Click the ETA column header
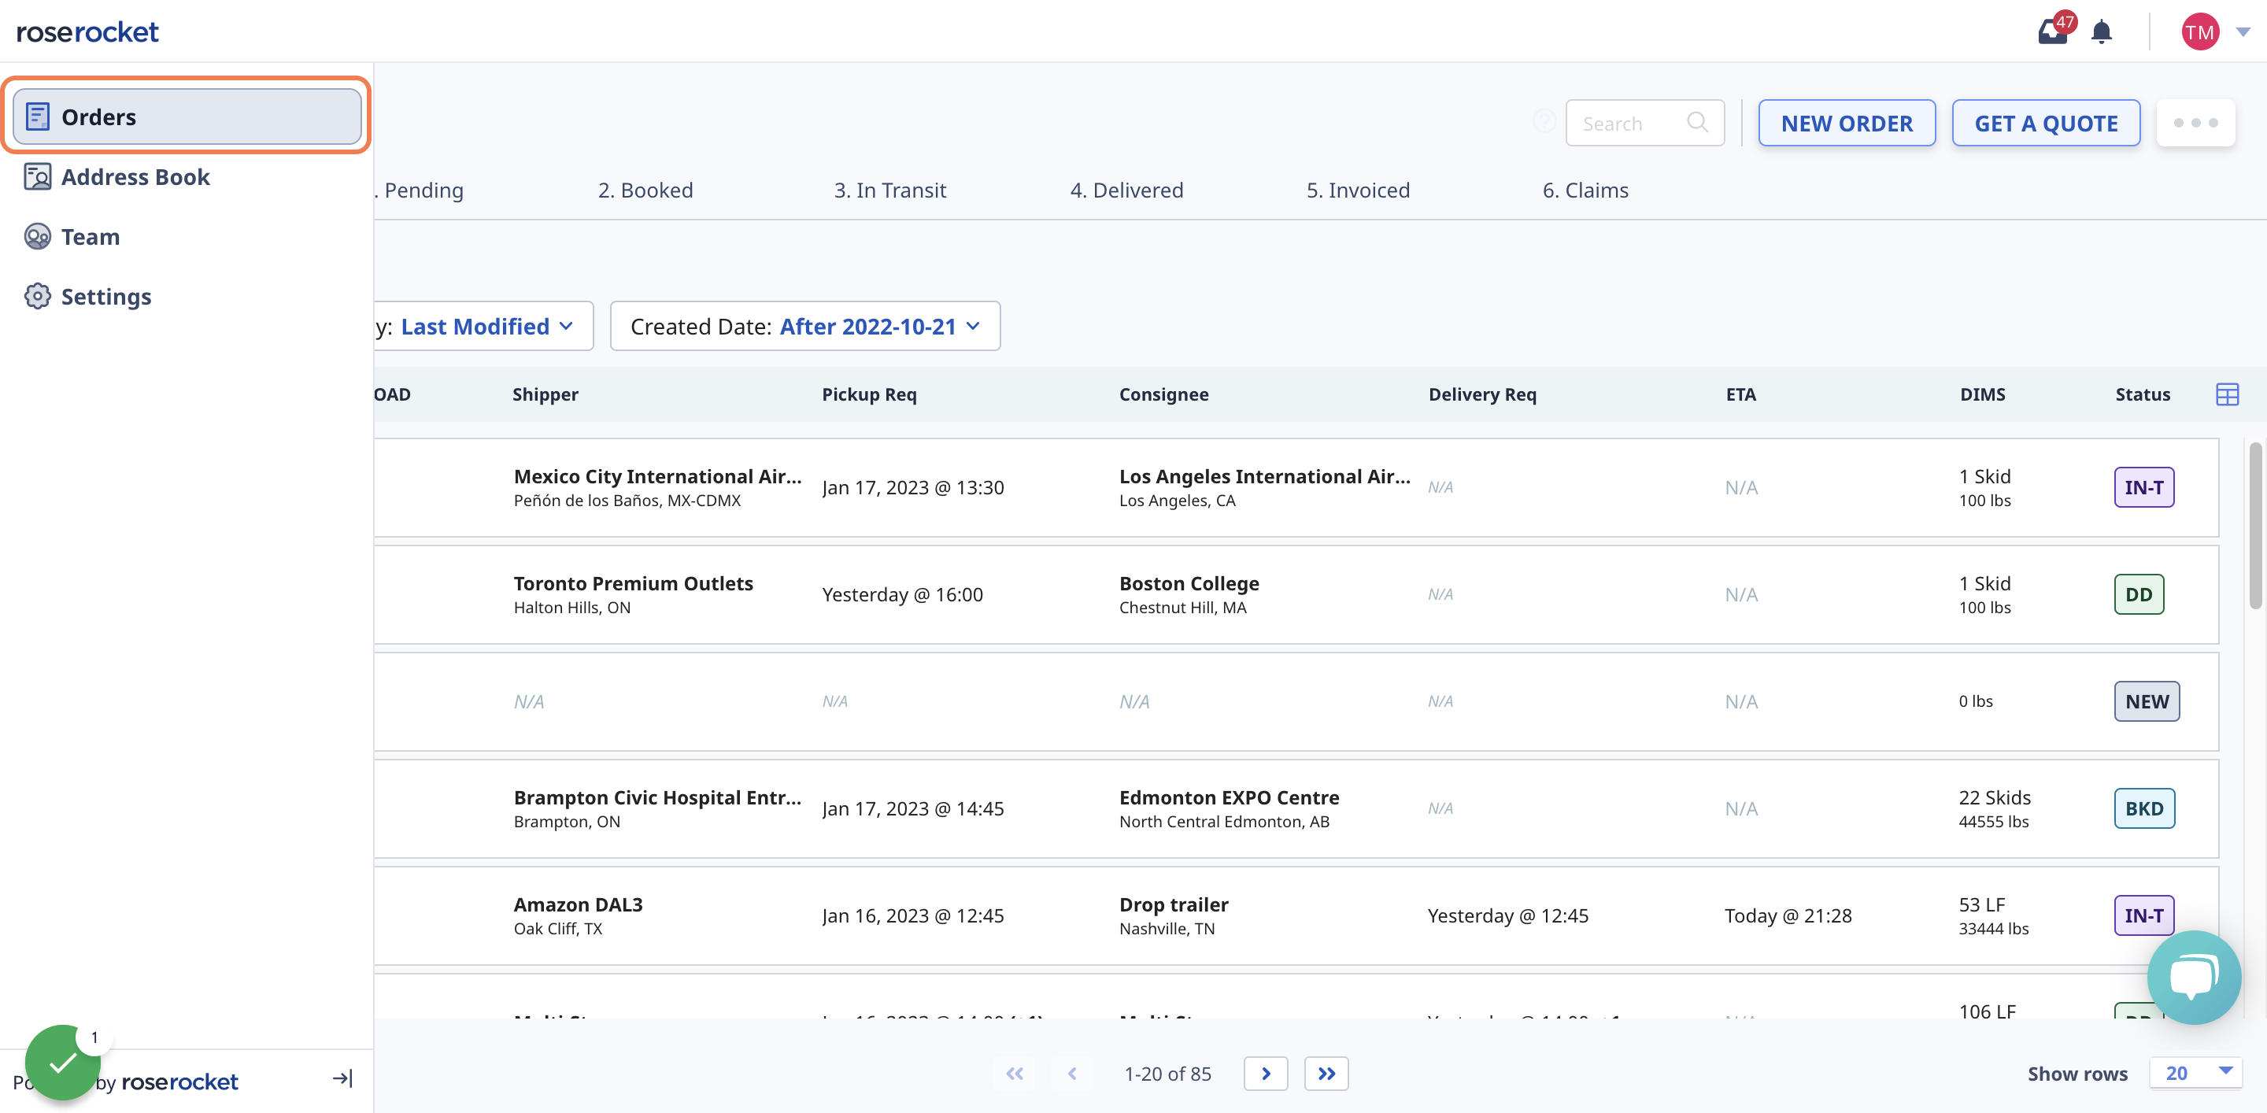The height and width of the screenshot is (1113, 2267). click(1740, 394)
